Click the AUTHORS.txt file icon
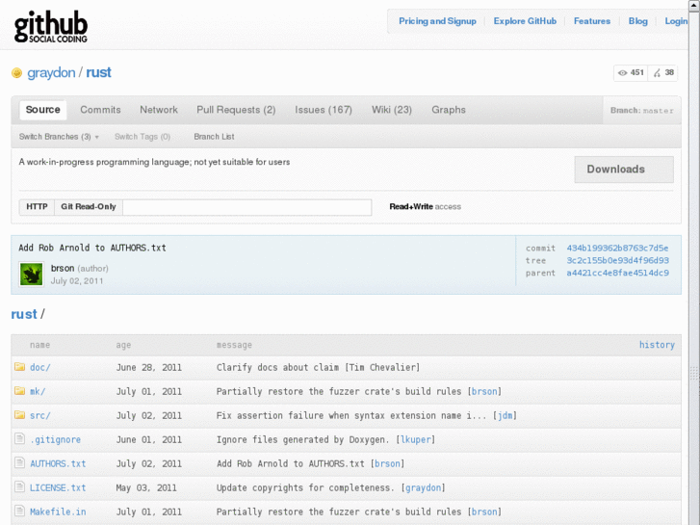This screenshot has height=525, width=700. 19,463
